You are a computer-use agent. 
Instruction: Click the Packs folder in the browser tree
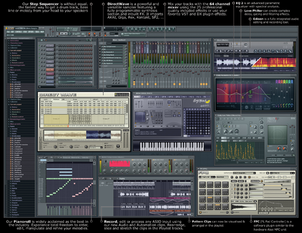[12, 72]
